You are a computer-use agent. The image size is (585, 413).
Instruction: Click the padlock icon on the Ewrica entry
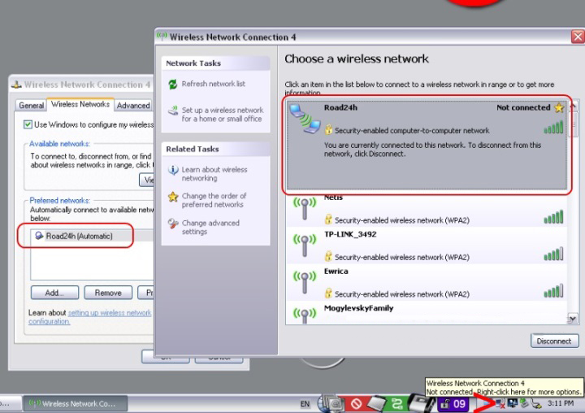click(x=328, y=293)
